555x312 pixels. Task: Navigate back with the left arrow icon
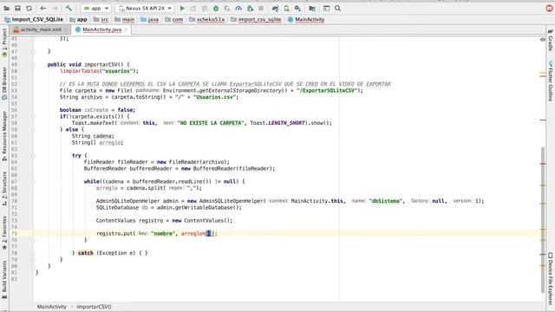click(43, 8)
